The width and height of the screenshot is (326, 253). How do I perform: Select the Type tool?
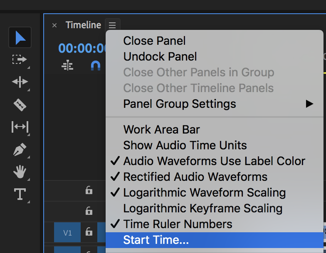tap(20, 194)
